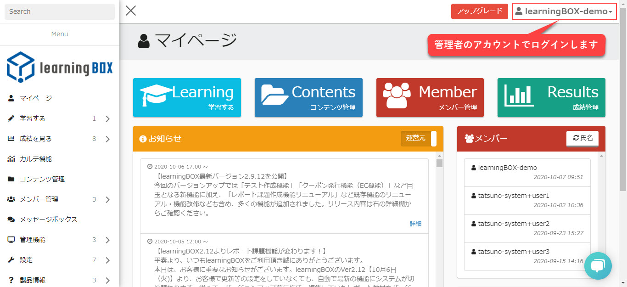The image size is (627, 287).
Task: Toggle the 運営元 notice switch
Action: click(419, 138)
